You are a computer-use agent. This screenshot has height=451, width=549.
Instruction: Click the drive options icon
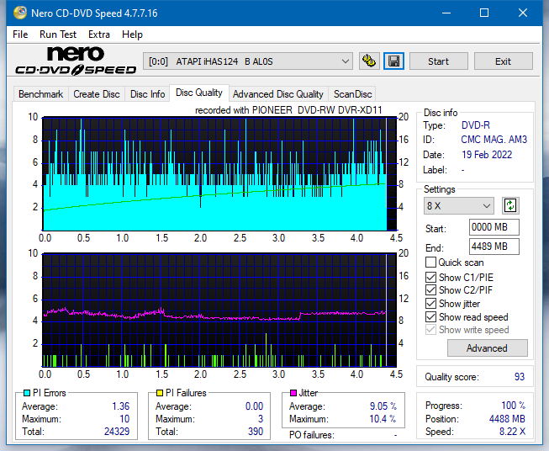[x=369, y=61]
